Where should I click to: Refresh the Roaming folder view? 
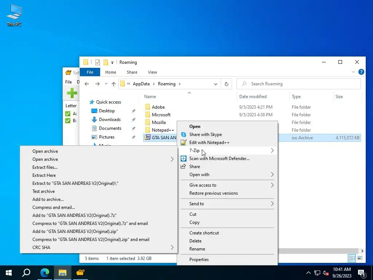(227, 84)
